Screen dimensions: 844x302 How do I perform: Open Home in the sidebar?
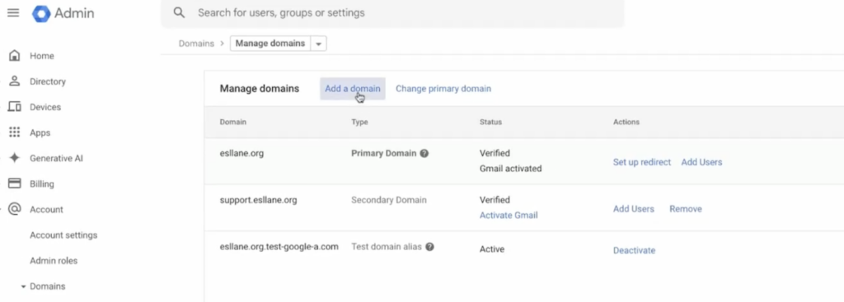click(41, 56)
